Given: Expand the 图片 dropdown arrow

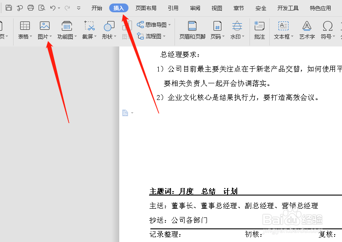Looking at the screenshot, I should [50, 36].
